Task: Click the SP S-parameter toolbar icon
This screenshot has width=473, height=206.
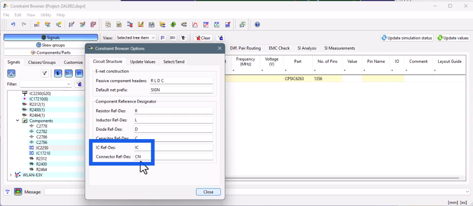Action: pyautogui.click(x=227, y=24)
